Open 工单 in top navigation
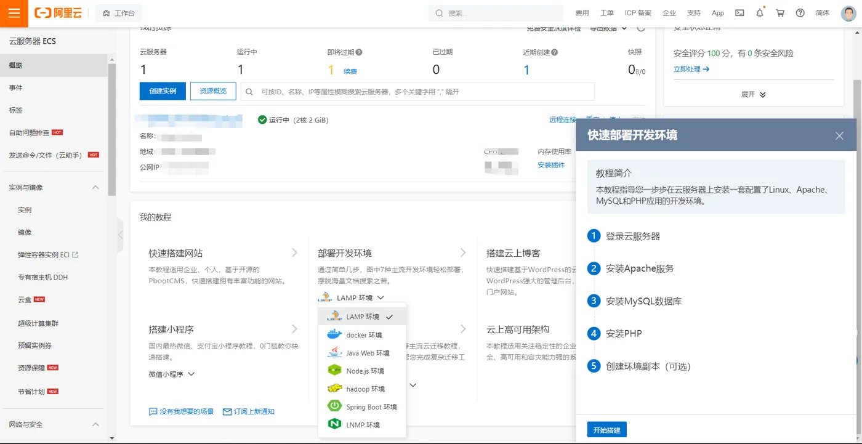Screen dimensions: 862x444 pos(606,13)
